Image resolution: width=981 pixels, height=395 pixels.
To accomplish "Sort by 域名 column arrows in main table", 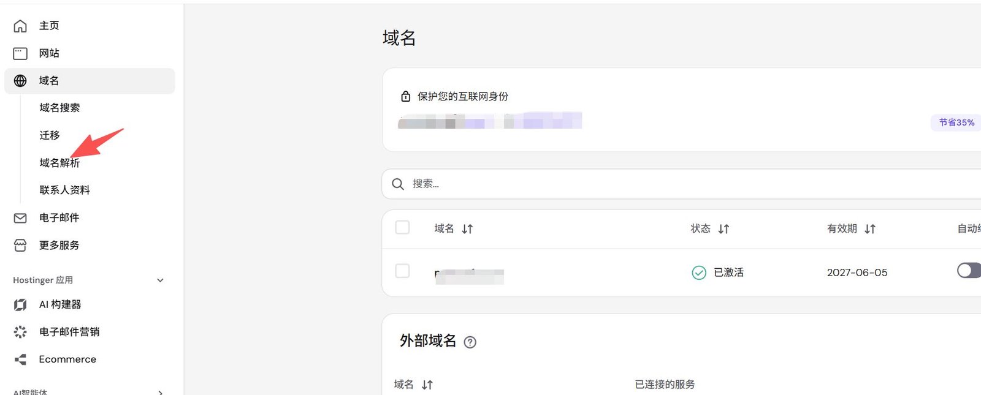I will point(467,229).
